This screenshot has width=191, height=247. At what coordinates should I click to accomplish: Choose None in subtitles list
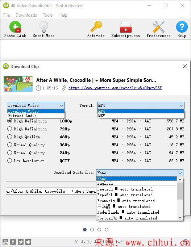(x=137, y=179)
